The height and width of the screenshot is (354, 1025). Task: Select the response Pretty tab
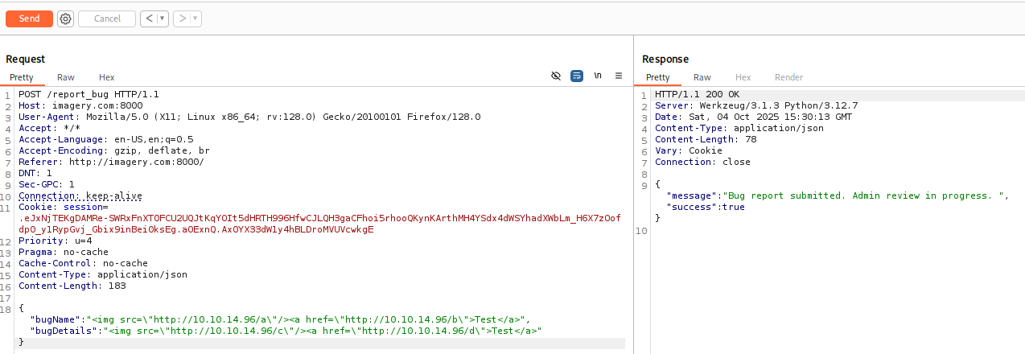pyautogui.click(x=657, y=77)
